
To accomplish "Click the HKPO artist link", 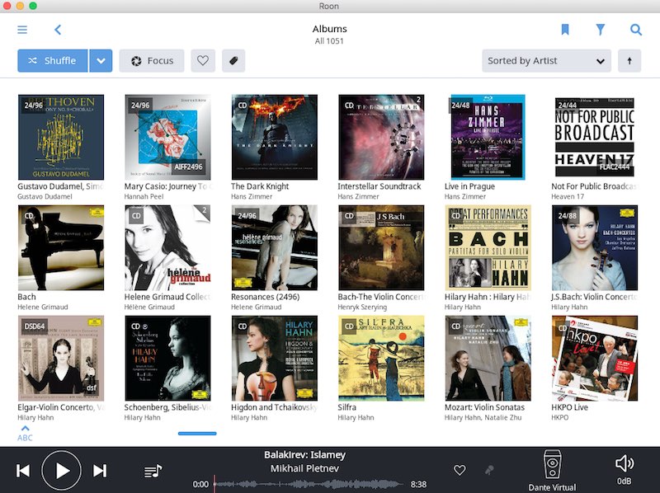I will coord(560,417).
